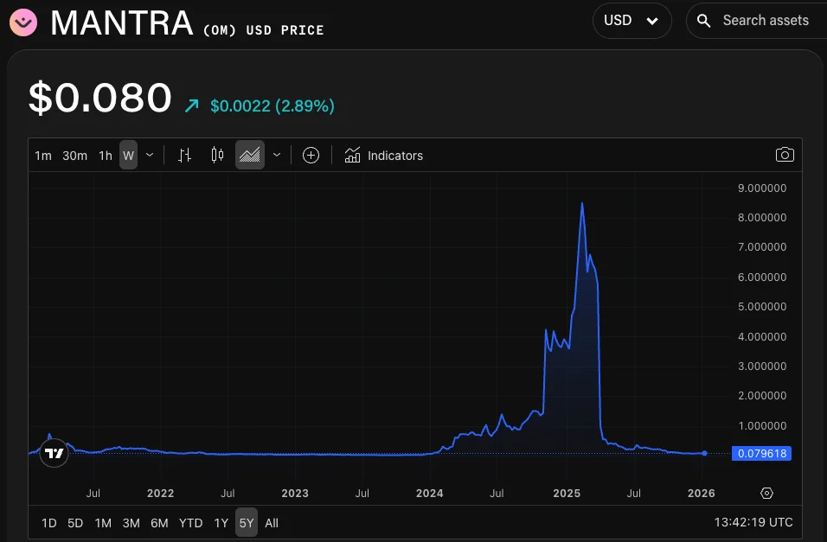Image resolution: width=827 pixels, height=542 pixels.
Task: Click the Search assets input field
Action: [765, 21]
